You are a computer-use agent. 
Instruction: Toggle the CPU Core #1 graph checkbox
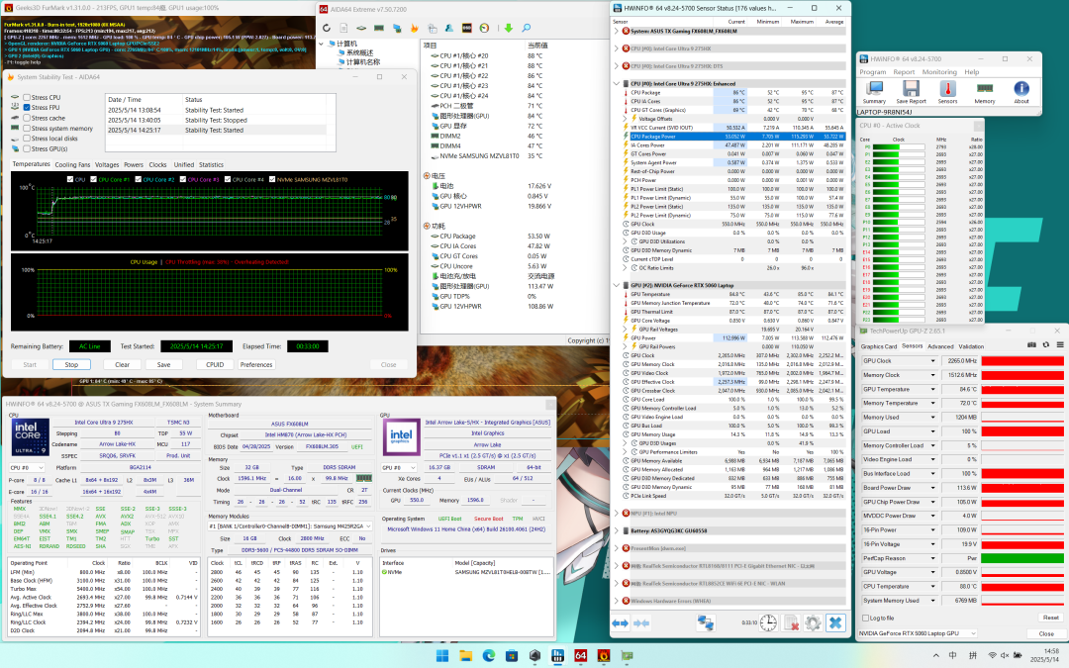point(93,180)
